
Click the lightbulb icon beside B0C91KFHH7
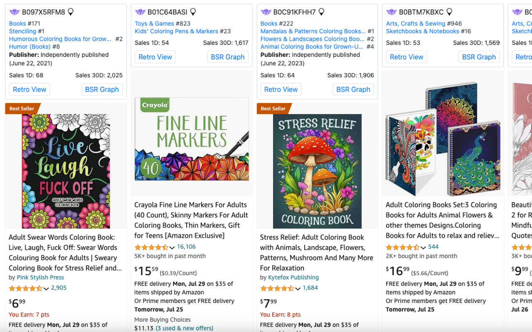321,12
